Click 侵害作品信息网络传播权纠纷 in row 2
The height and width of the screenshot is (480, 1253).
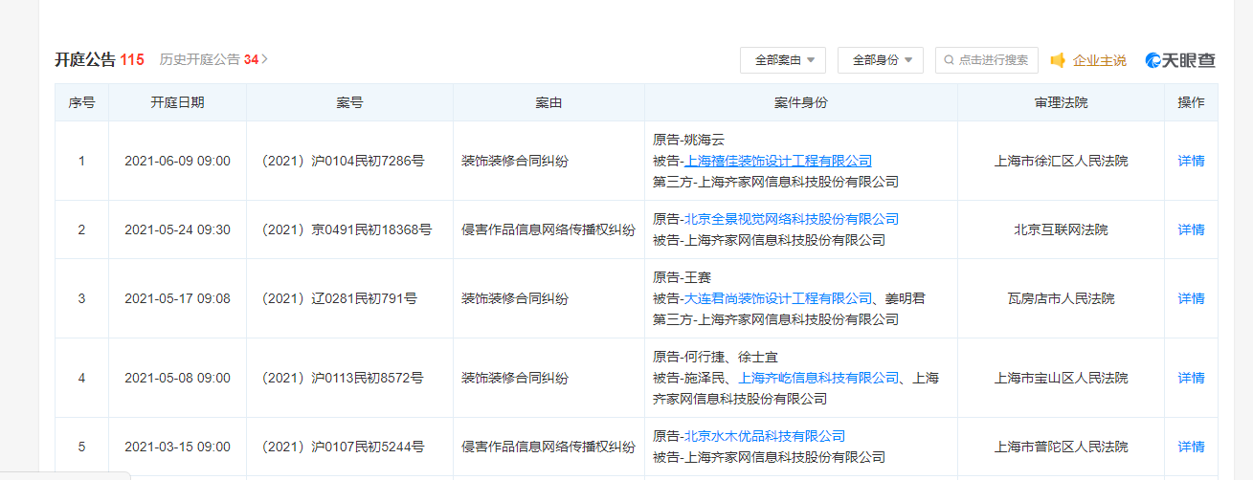coord(548,229)
